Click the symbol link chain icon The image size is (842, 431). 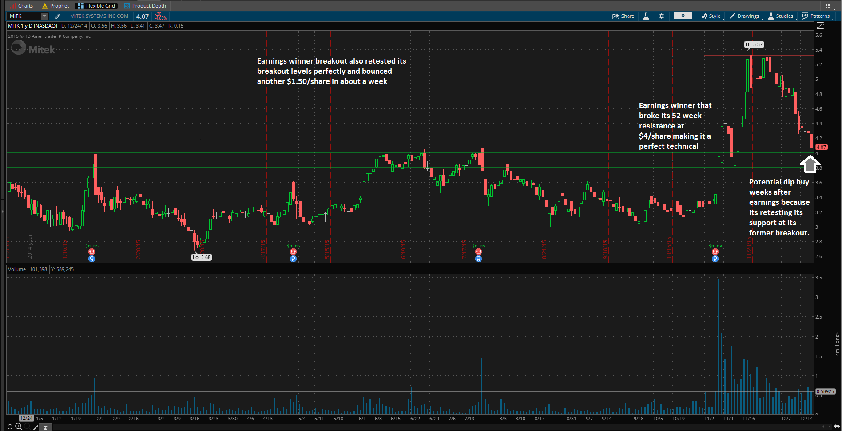(57, 16)
